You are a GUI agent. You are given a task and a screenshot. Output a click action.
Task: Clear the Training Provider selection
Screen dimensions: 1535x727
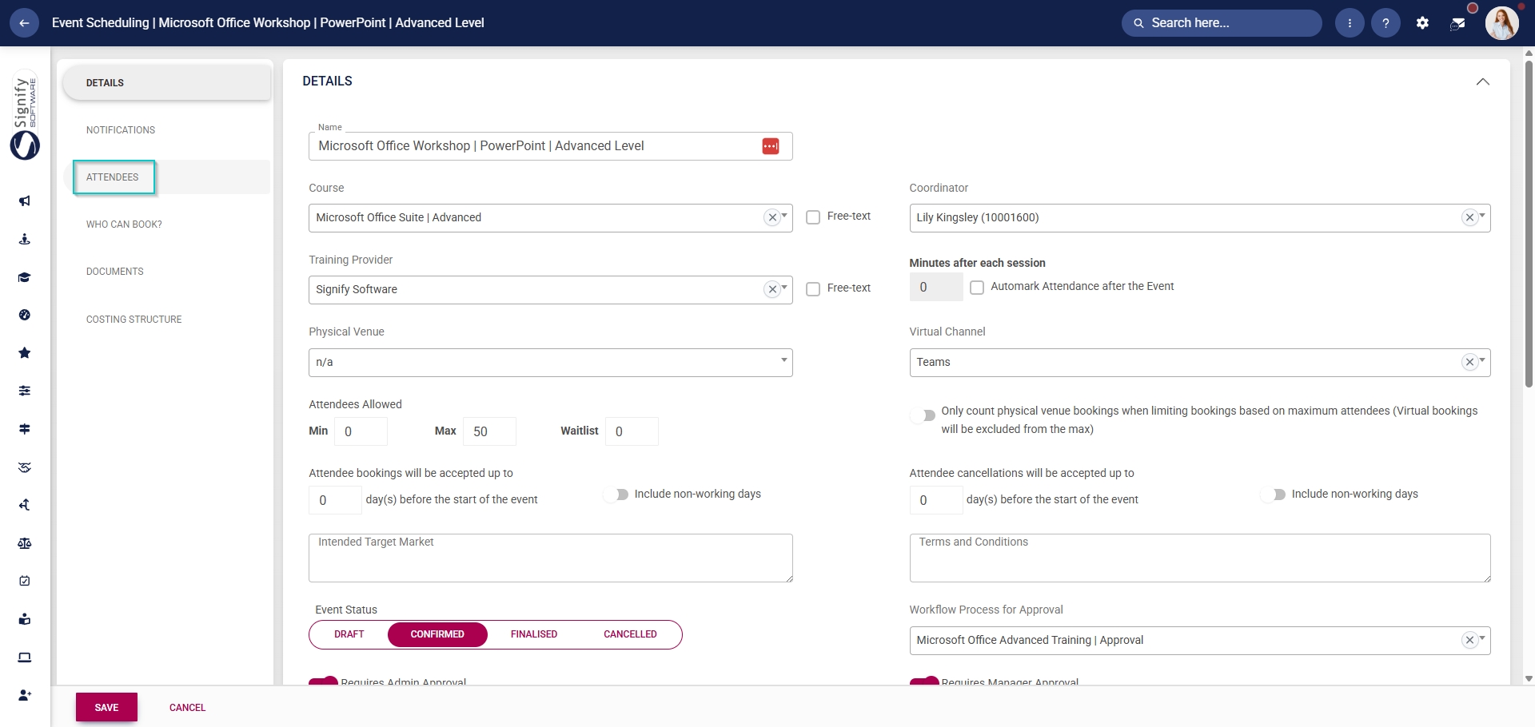(772, 289)
